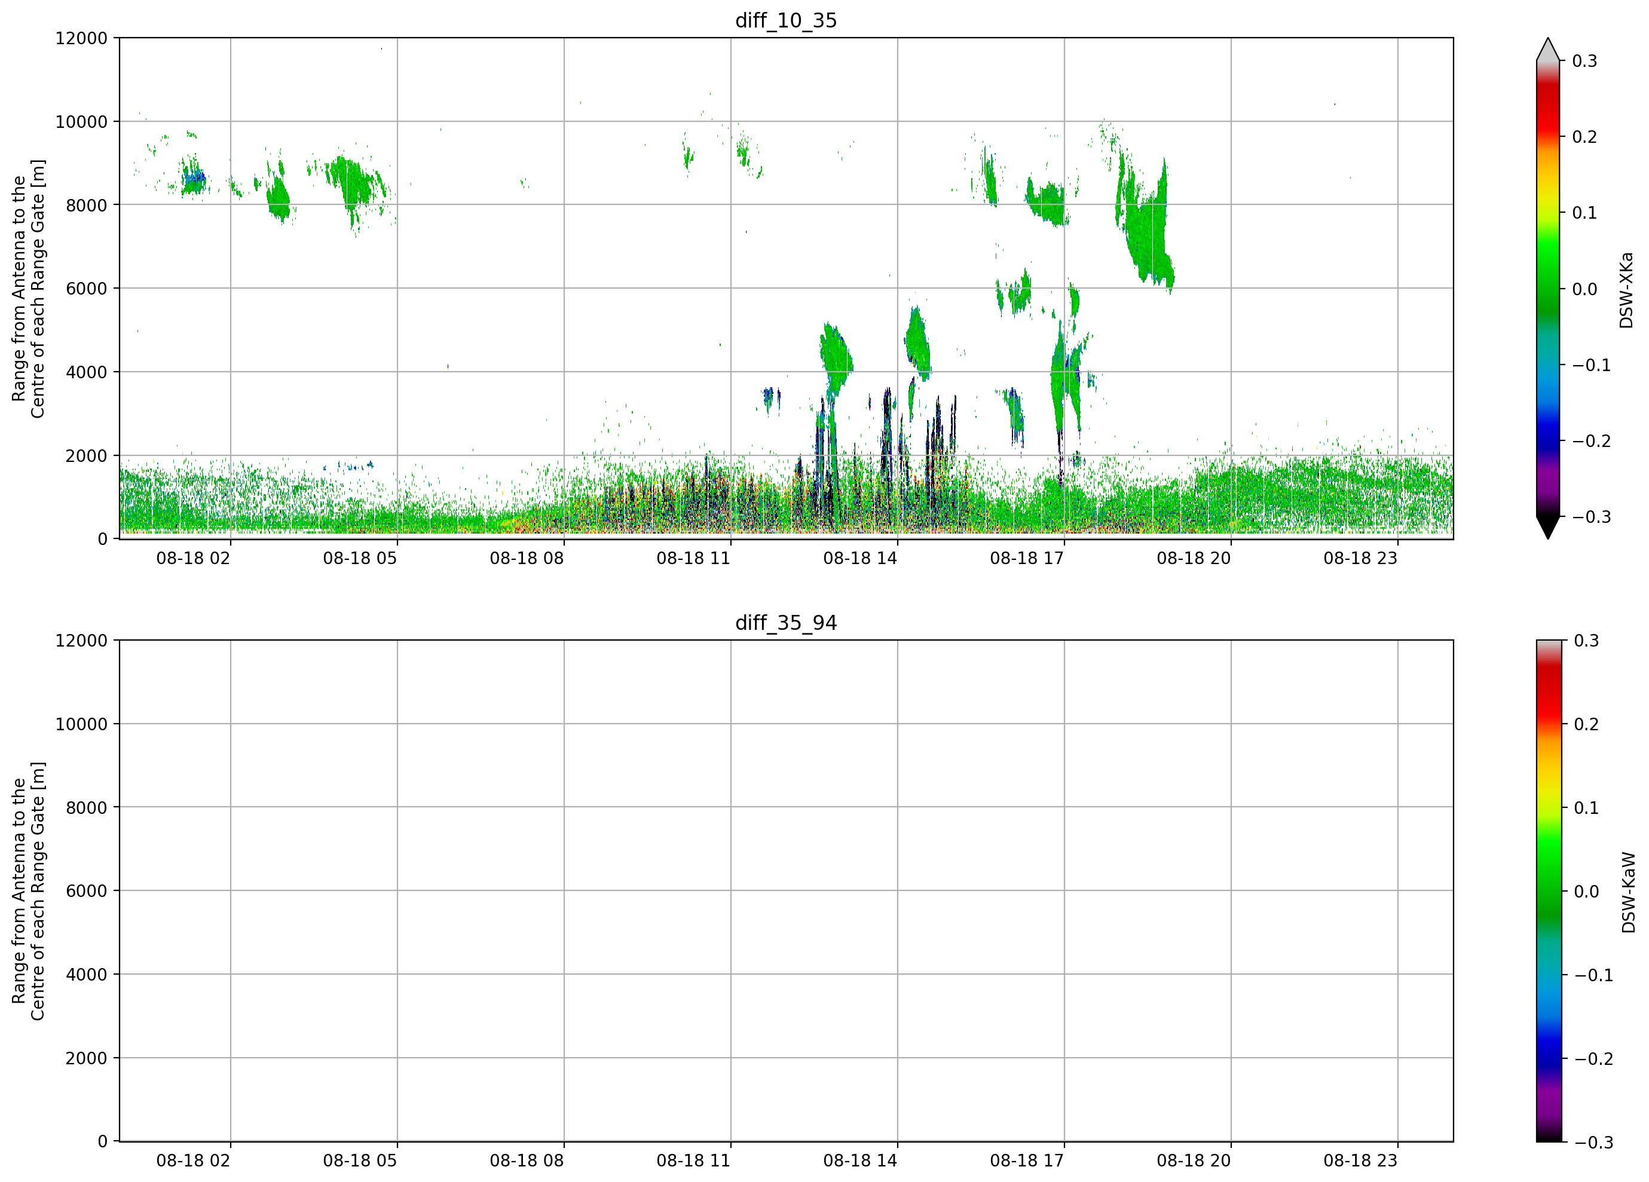This screenshot has height=1182, width=1649.
Task: Click the diff_10_35 plot title
Action: pos(786,20)
